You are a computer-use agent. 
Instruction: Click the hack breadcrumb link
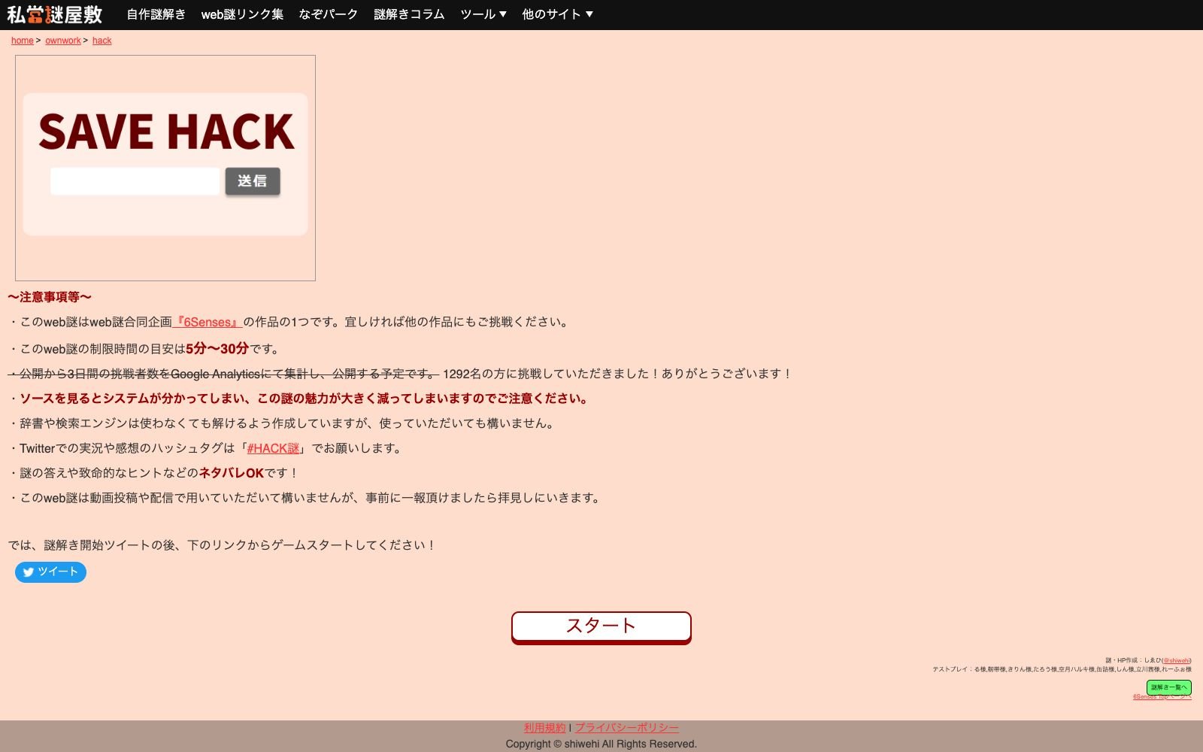(102, 41)
